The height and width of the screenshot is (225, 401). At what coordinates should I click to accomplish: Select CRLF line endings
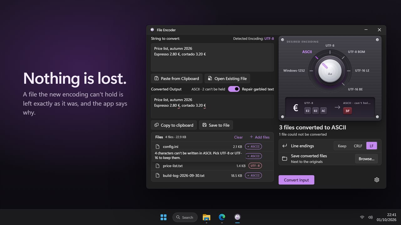[358, 146]
